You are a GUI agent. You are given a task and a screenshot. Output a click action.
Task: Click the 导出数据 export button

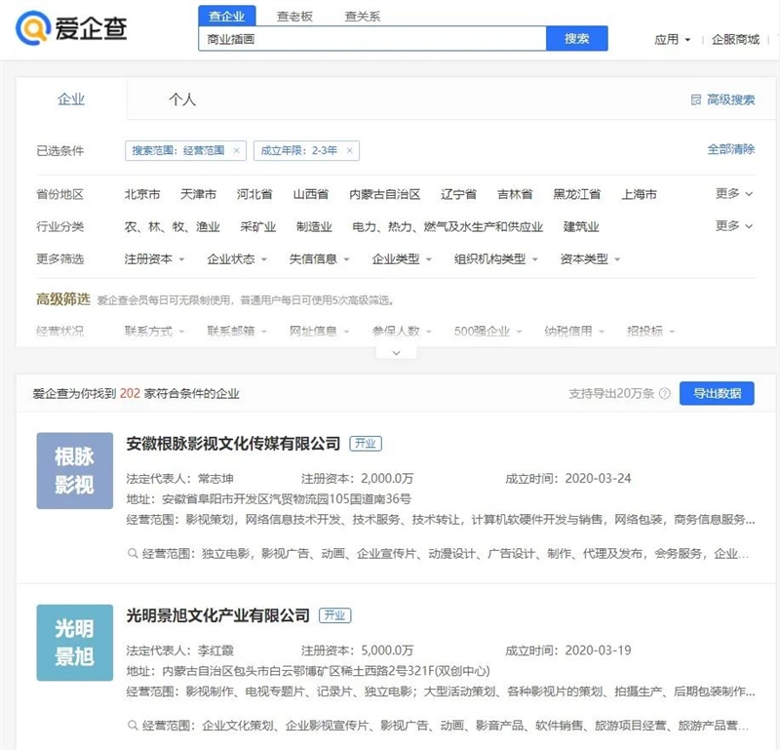point(717,394)
